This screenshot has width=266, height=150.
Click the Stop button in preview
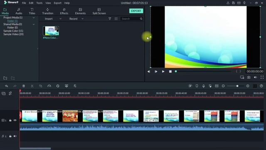(170, 72)
